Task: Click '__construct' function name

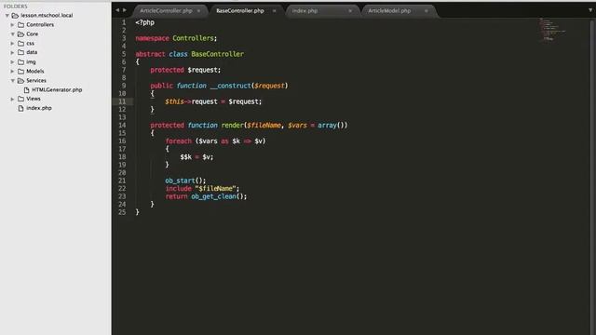Action: click(230, 86)
